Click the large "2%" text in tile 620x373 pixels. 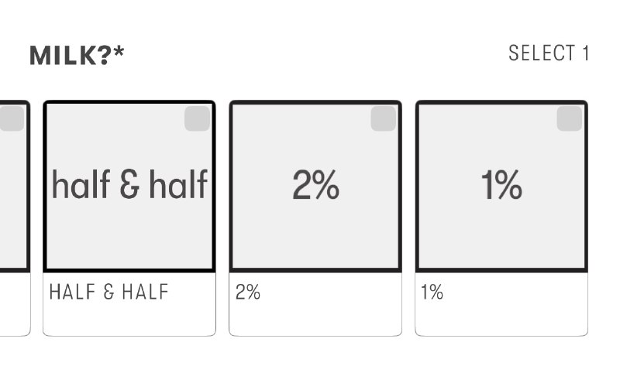coord(315,186)
